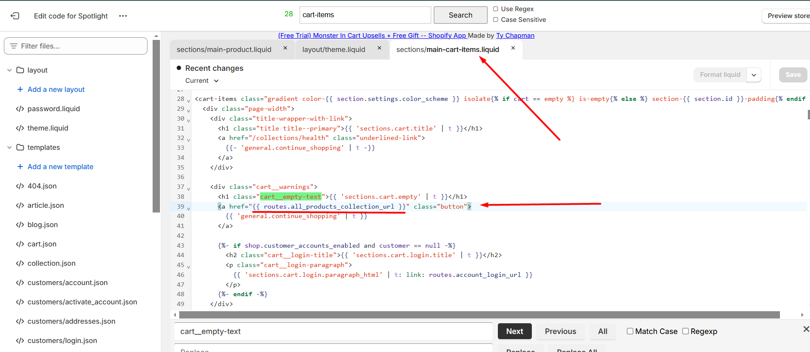Viewport: 810px width, 352px height.
Task: Click the exit editor back icon
Action: tap(15, 16)
